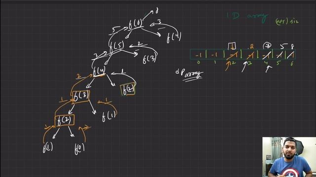Click the orange-boxed f(3) node
The image size is (316, 177).
coord(81,96)
